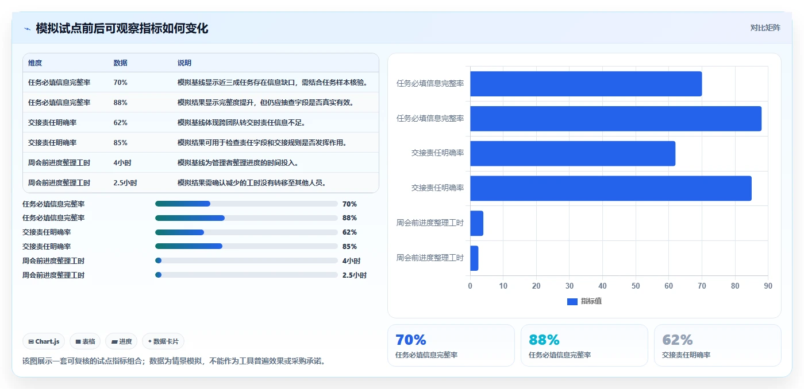804x389 pixels.
Task: Click the 维度 column header
Action: coord(35,63)
